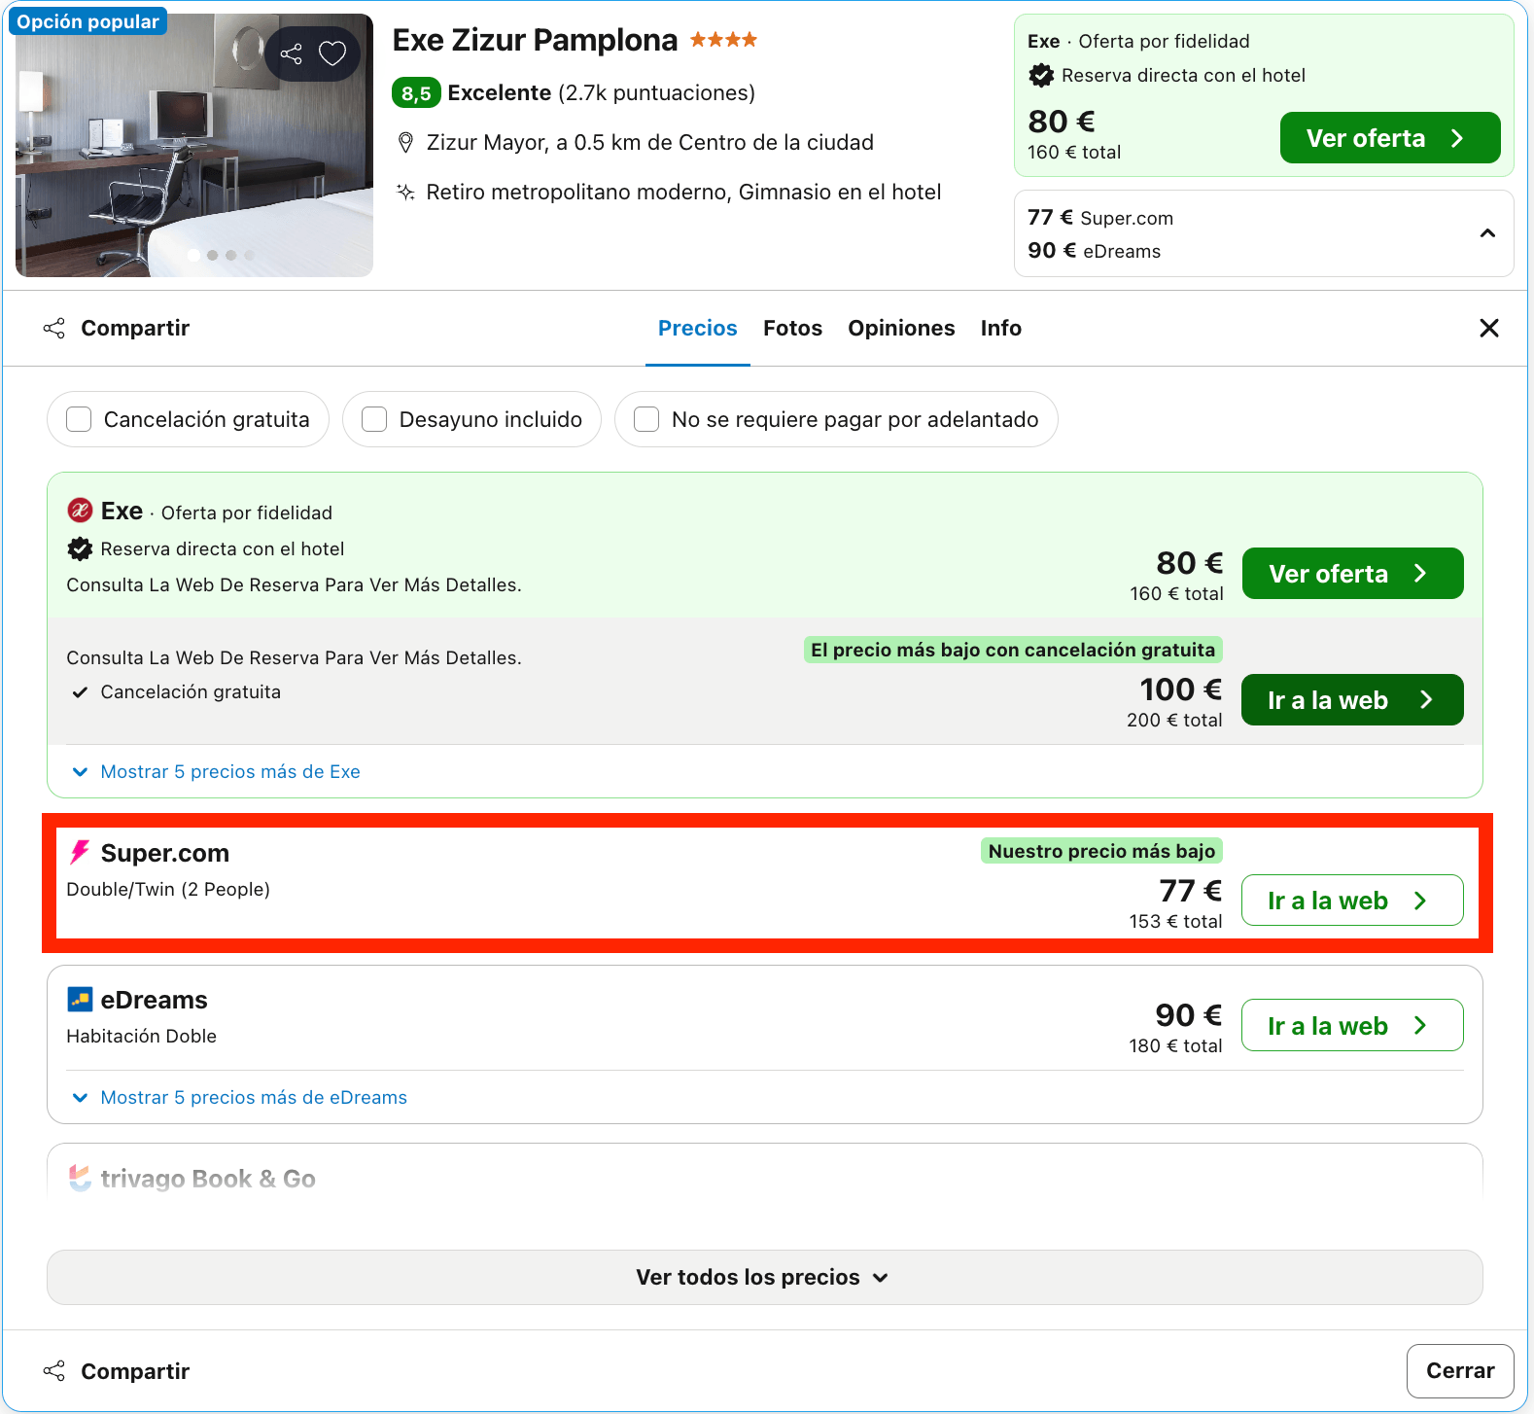Select the third photo carousel dot
The width and height of the screenshot is (1534, 1414).
coord(230,255)
